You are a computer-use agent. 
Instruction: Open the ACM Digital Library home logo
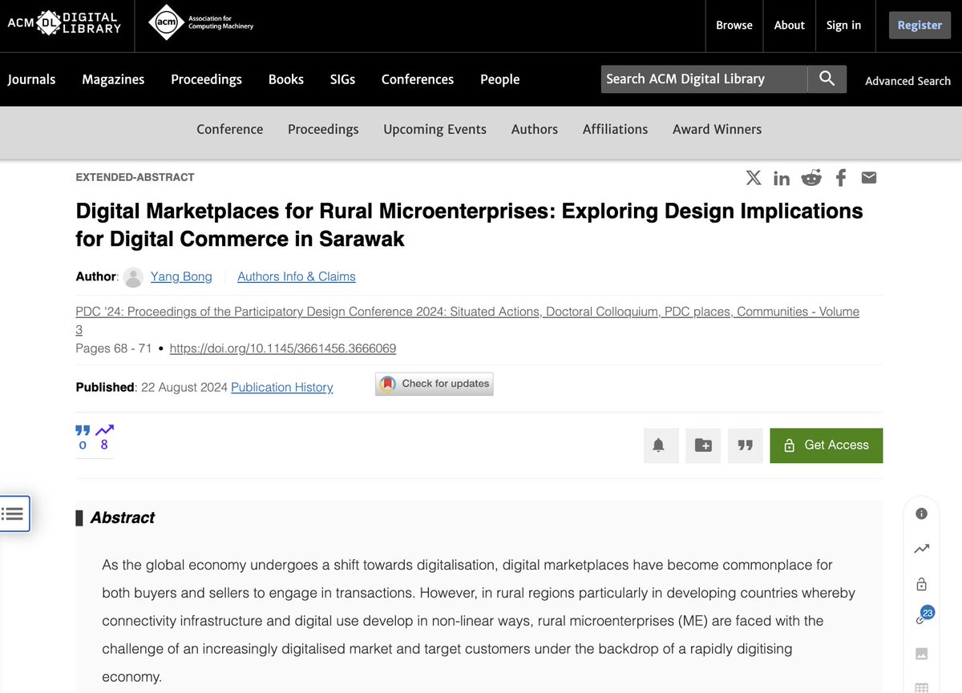(64, 22)
